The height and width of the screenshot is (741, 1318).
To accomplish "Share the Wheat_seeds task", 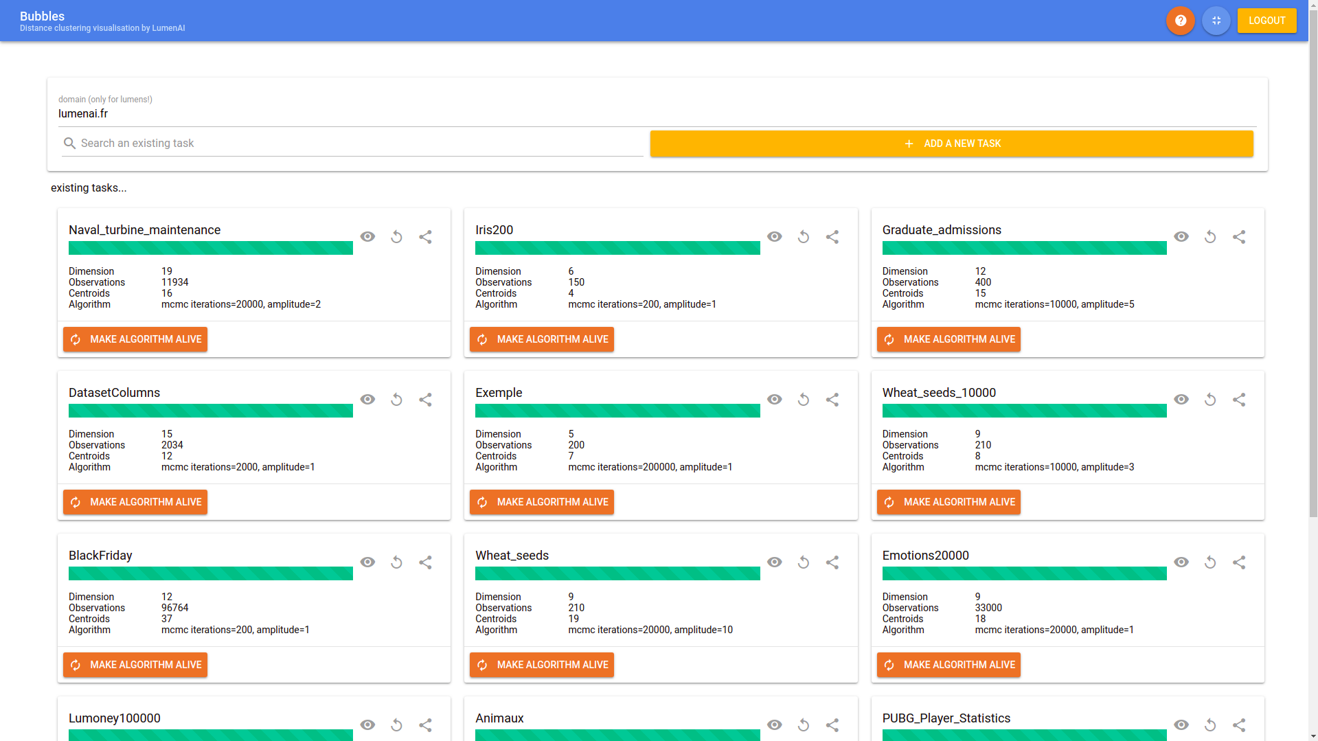I will 832,562.
